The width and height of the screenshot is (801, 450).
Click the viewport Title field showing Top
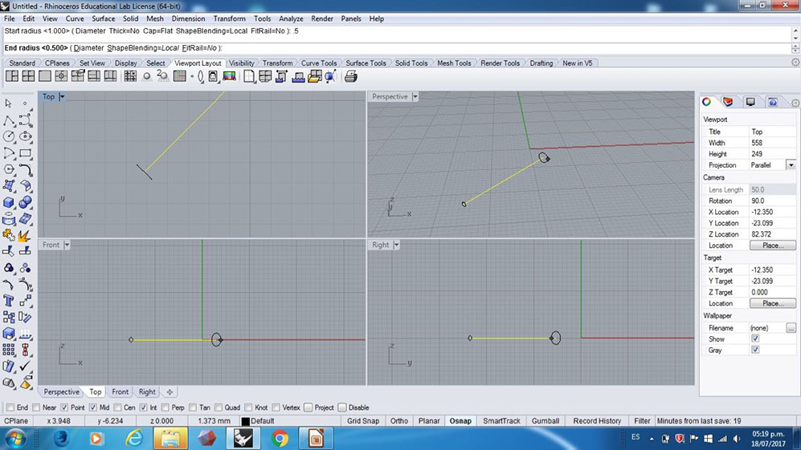772,132
